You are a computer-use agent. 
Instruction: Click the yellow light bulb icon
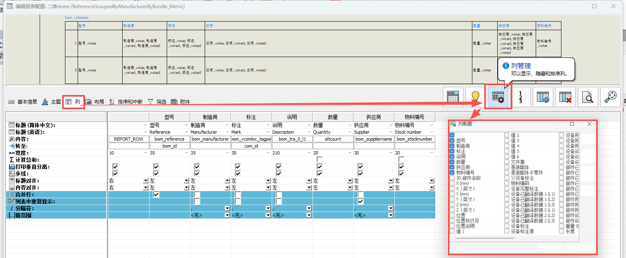pos(475,97)
